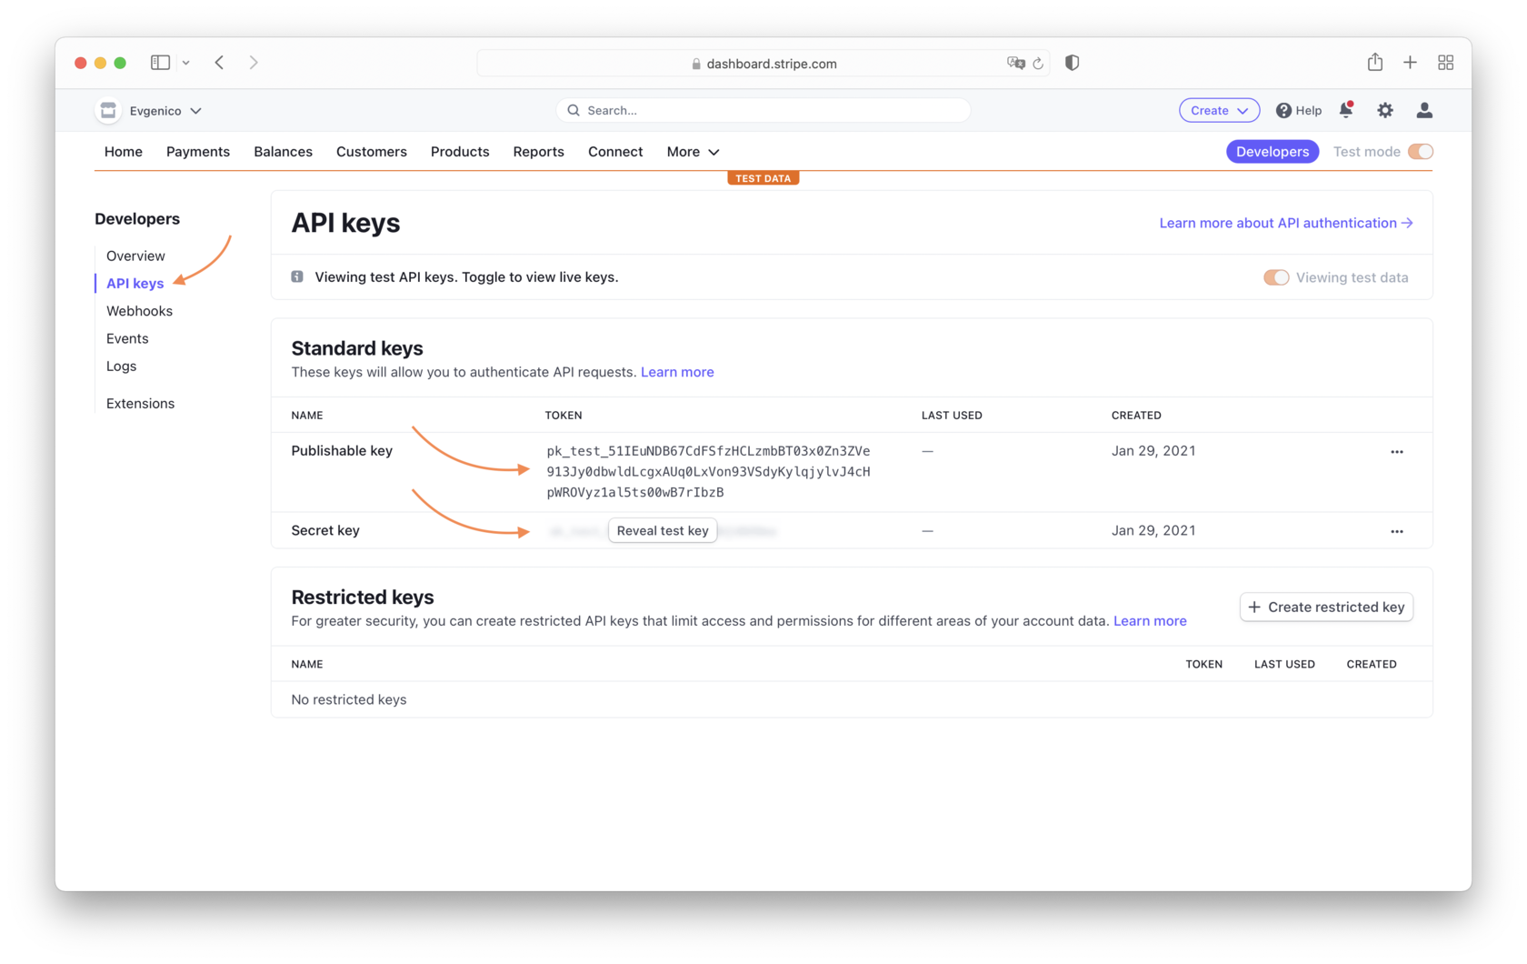Go to the Customers tab
Image resolution: width=1527 pixels, height=964 pixels.
tap(372, 152)
